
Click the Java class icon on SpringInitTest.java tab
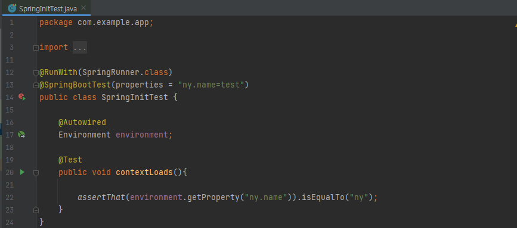(x=12, y=8)
